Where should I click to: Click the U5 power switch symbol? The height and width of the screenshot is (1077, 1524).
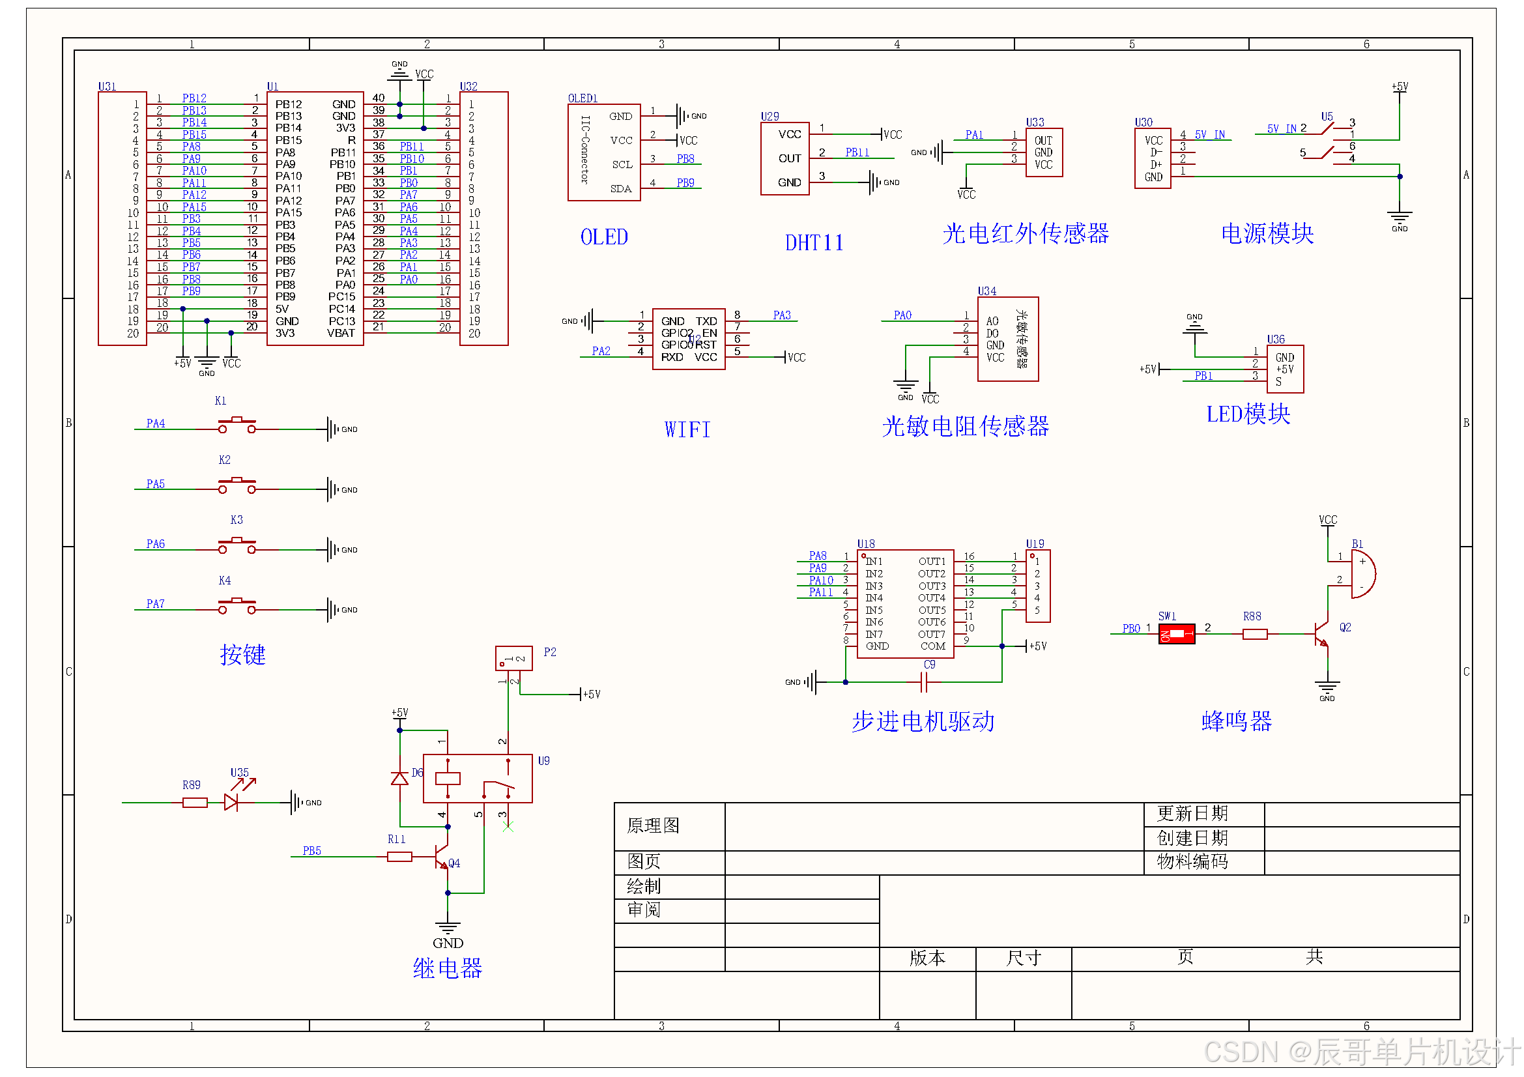[x=1327, y=140]
